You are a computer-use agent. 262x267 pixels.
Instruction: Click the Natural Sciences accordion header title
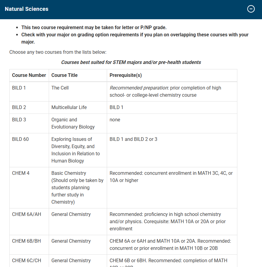(x=26, y=9)
